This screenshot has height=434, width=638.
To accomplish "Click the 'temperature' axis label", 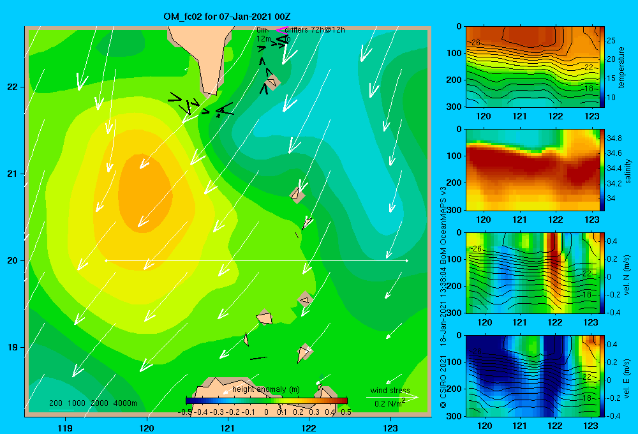I will click(x=621, y=67).
